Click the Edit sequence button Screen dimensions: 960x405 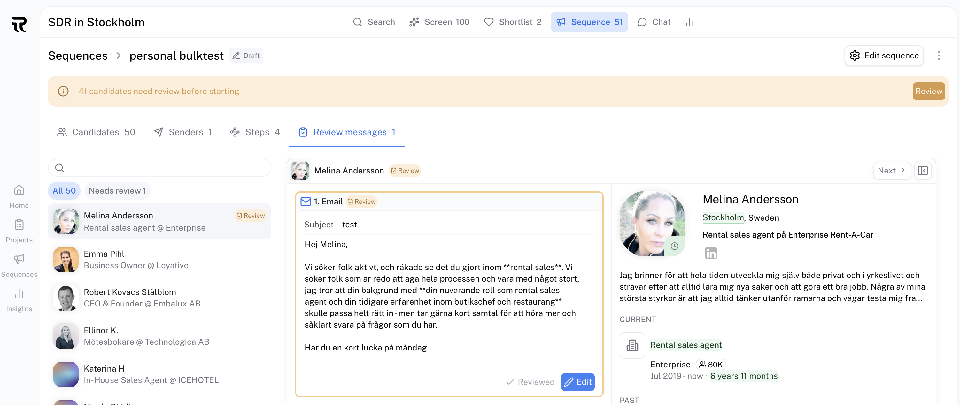(x=884, y=56)
